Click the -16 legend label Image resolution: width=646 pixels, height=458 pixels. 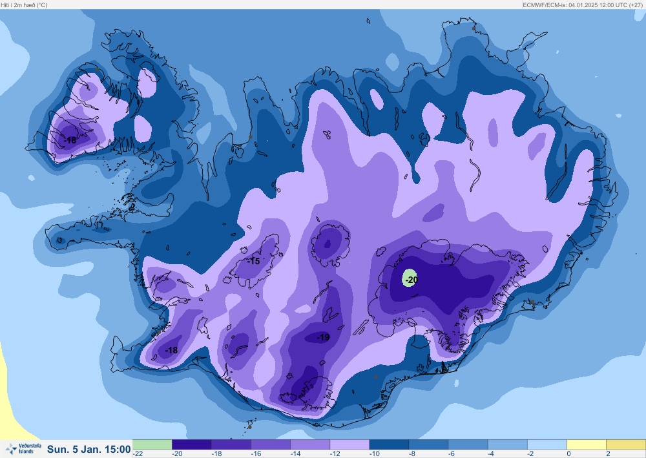tap(256, 454)
